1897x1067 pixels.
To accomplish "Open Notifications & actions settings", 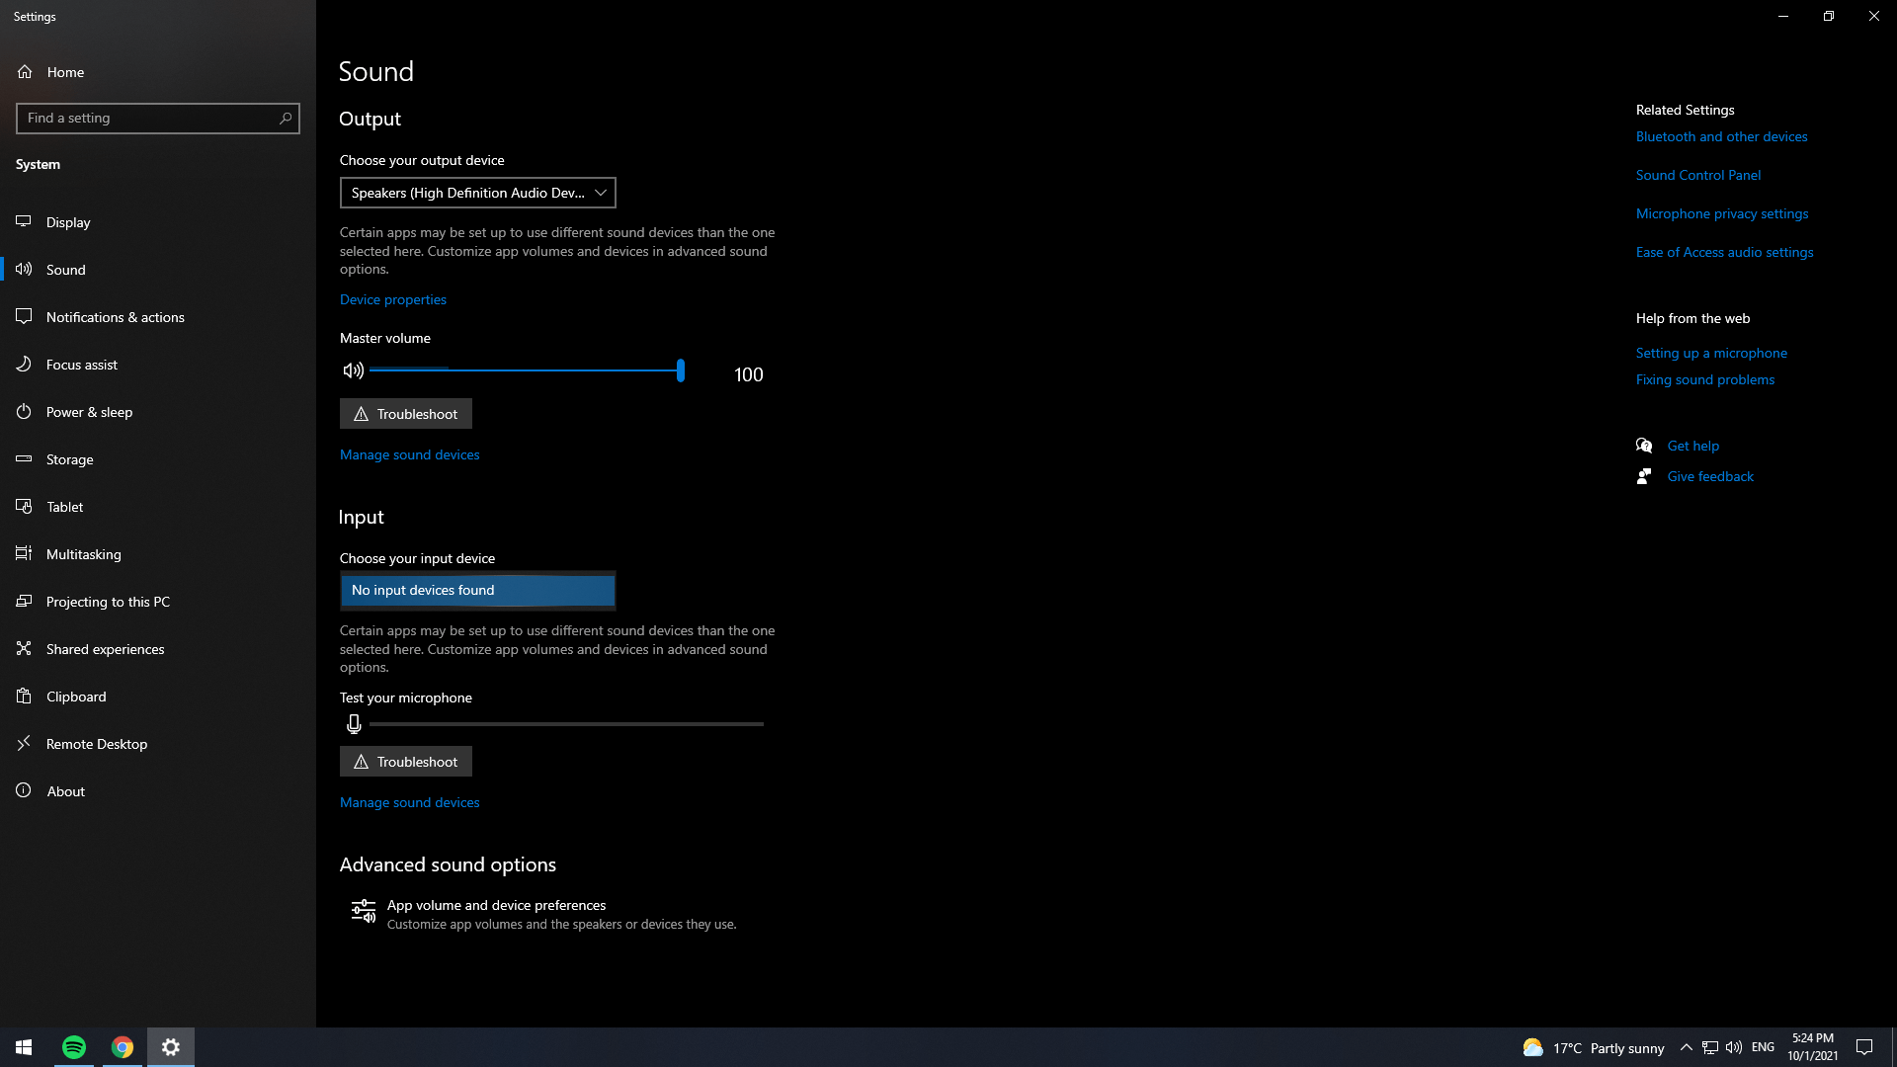I will pos(115,316).
